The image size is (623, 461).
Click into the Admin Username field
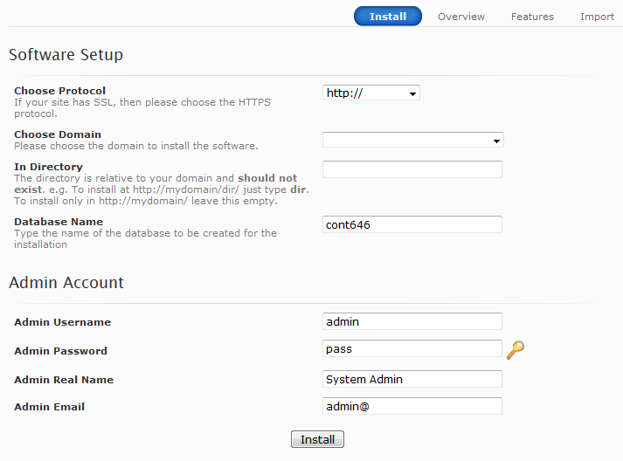[412, 321]
